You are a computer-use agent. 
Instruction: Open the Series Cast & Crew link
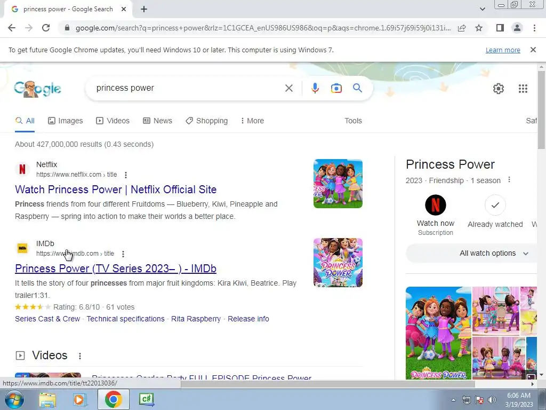point(47,319)
